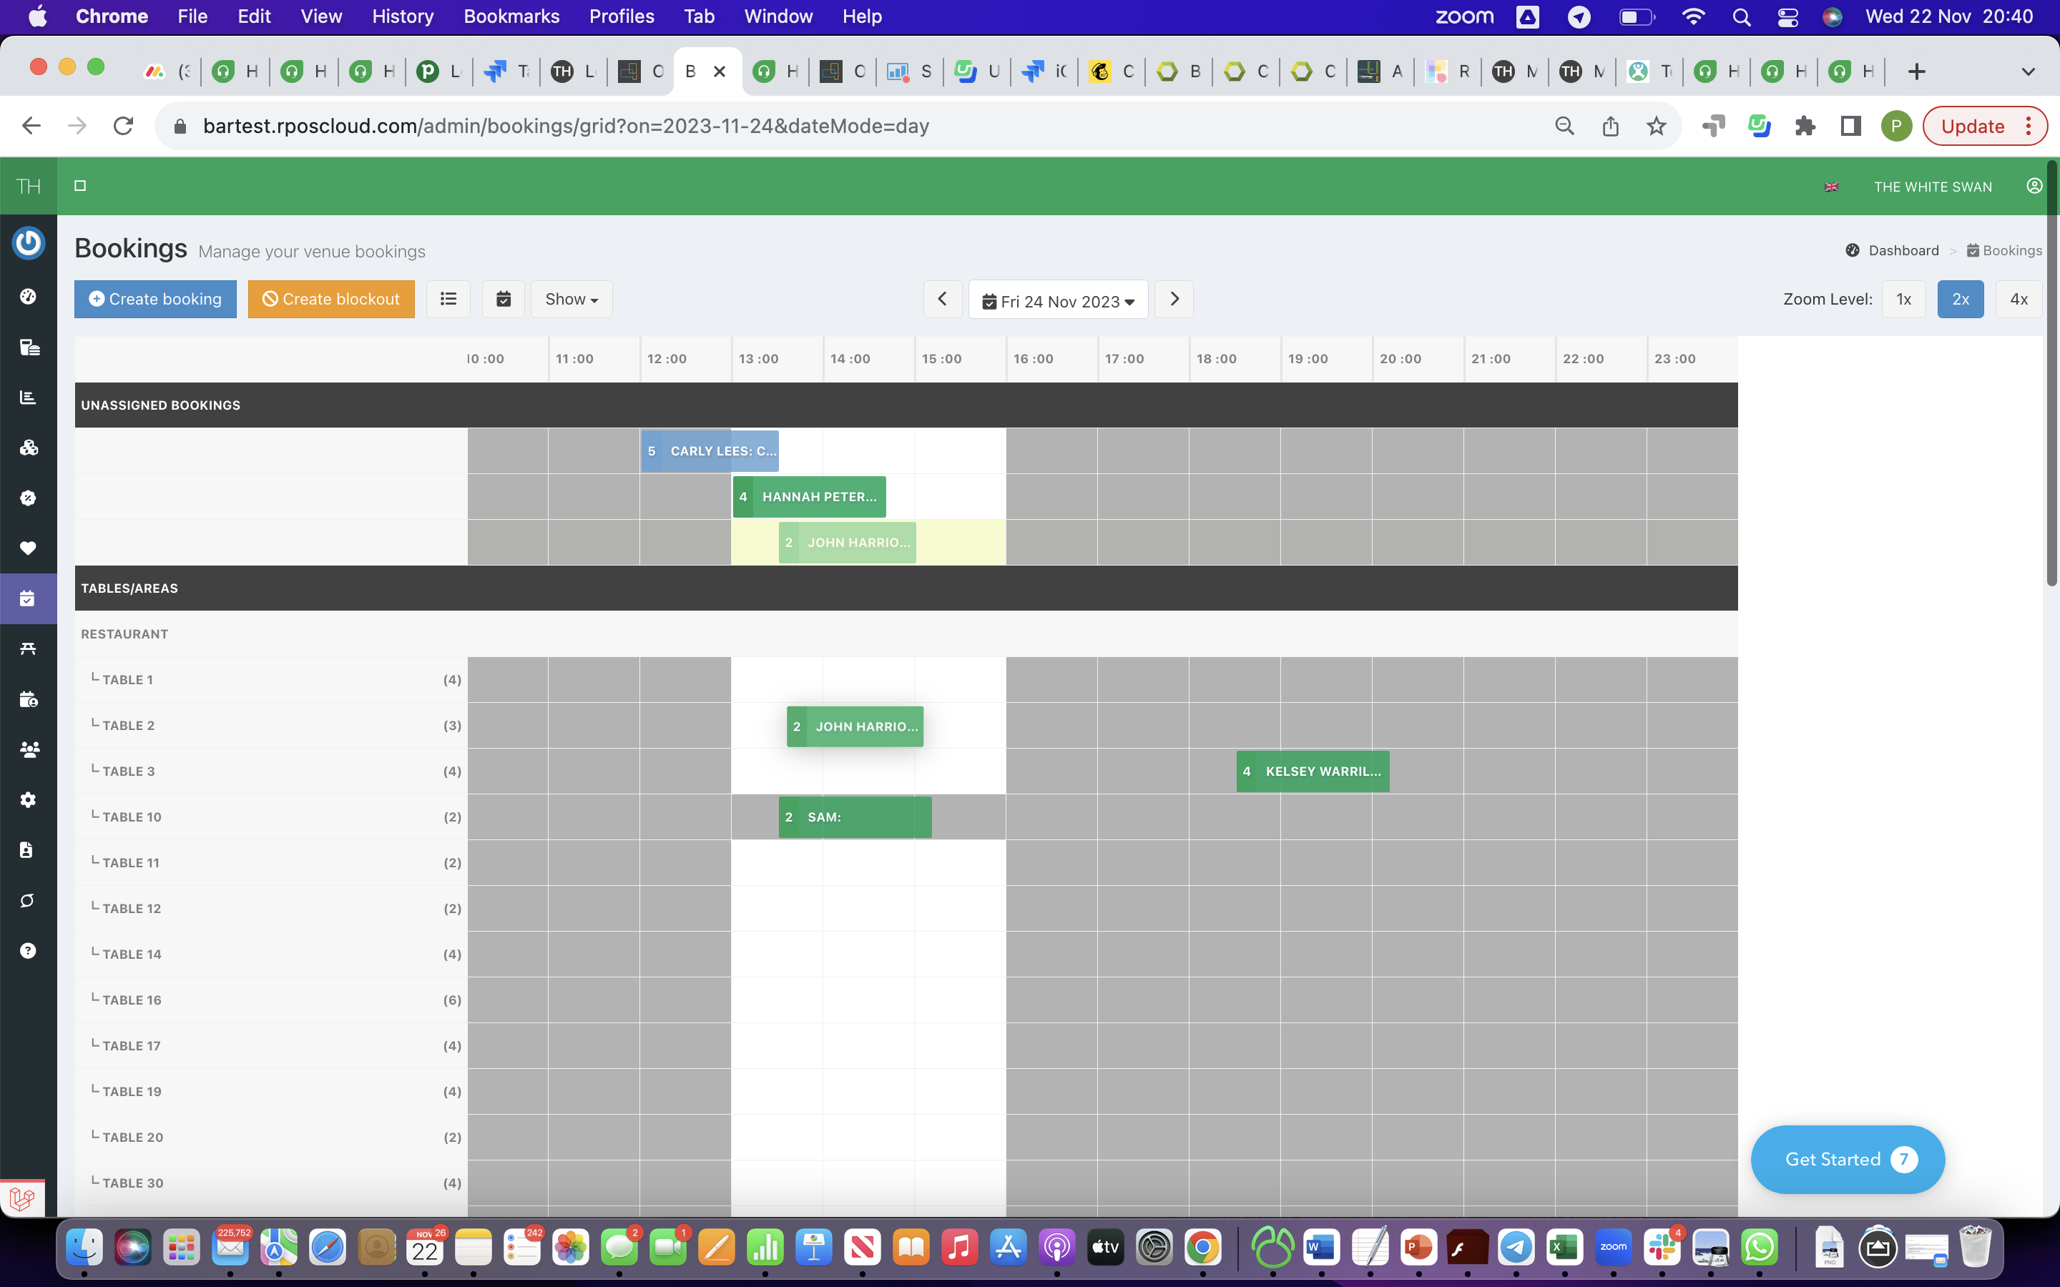Set zoom level to 1x
2060x1287 pixels.
[1903, 299]
